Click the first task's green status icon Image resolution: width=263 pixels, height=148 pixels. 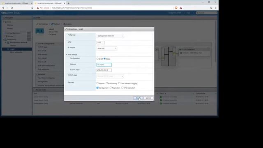(161, 97)
